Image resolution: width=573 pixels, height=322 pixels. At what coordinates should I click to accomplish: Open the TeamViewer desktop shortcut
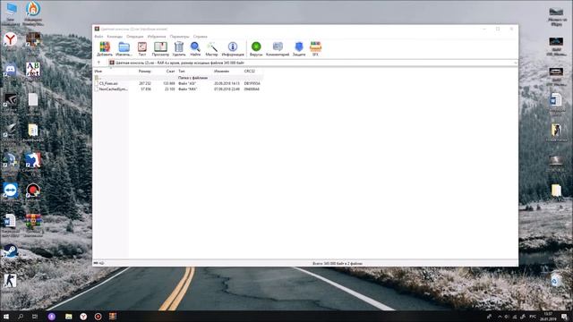pyautogui.click(x=10, y=191)
